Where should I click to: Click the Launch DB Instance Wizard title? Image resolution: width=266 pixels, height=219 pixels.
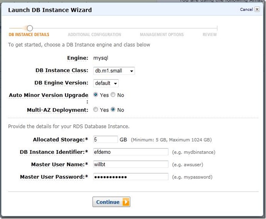point(50,10)
